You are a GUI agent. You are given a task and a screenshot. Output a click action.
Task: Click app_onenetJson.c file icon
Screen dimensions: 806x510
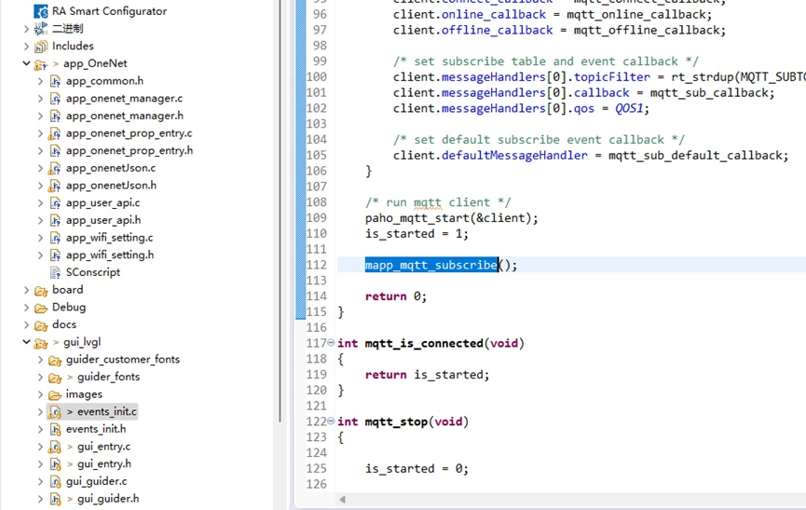[54, 169]
